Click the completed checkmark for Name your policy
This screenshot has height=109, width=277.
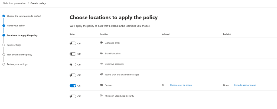[4, 26]
